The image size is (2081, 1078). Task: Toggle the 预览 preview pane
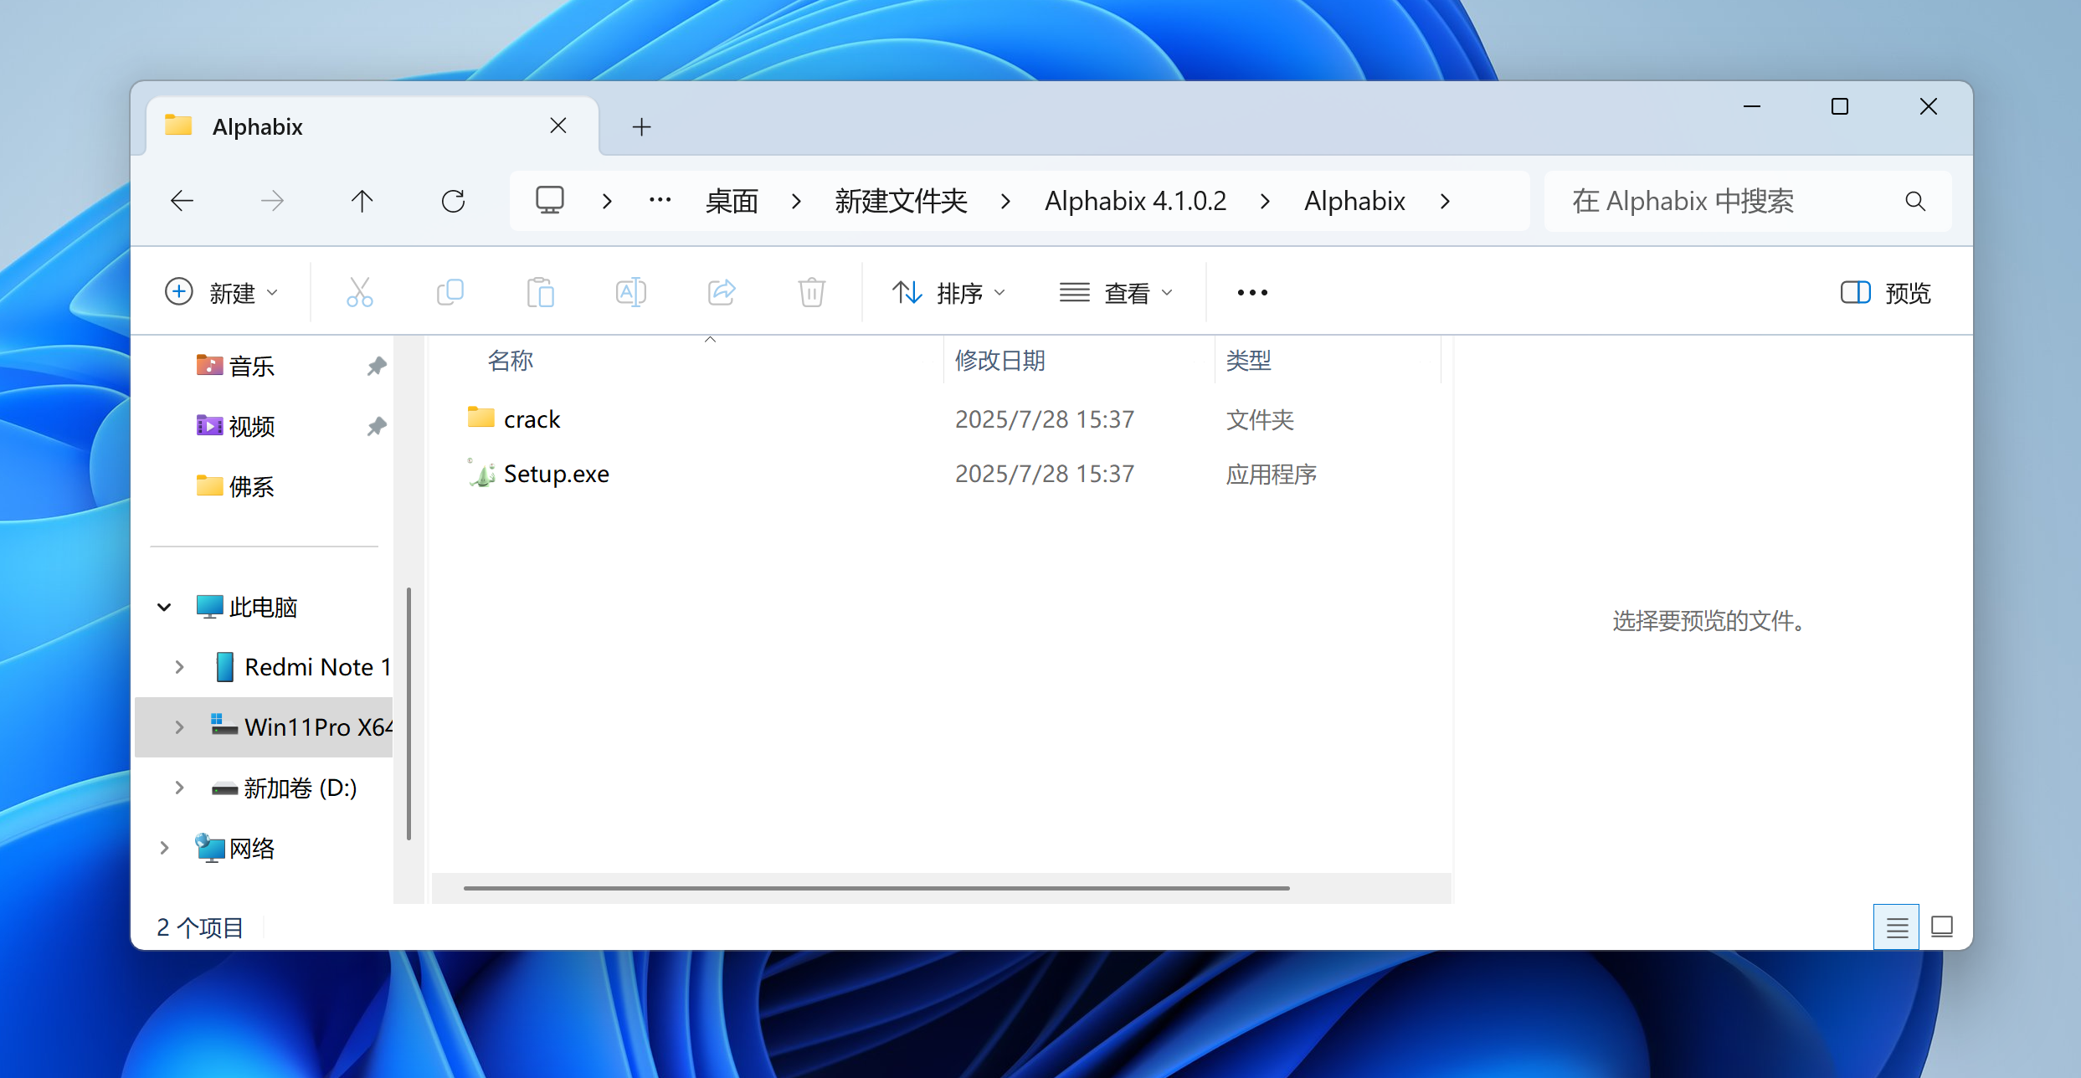pyautogui.click(x=1885, y=292)
